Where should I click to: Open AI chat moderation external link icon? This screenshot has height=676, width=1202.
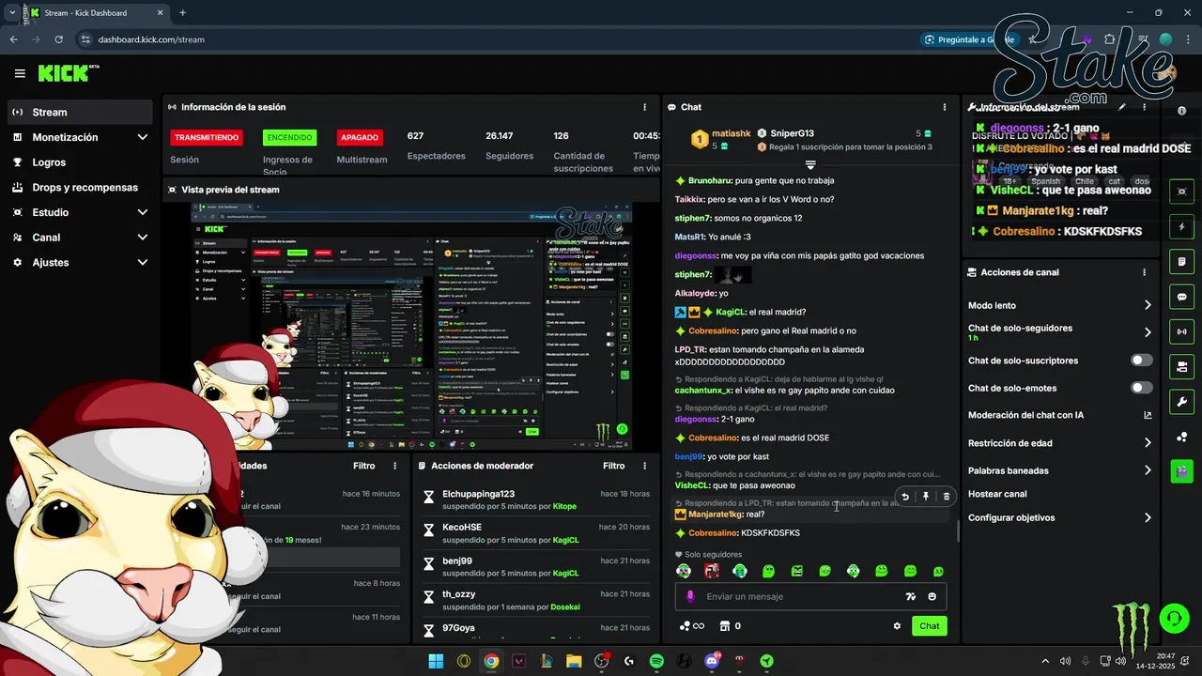[1148, 415]
